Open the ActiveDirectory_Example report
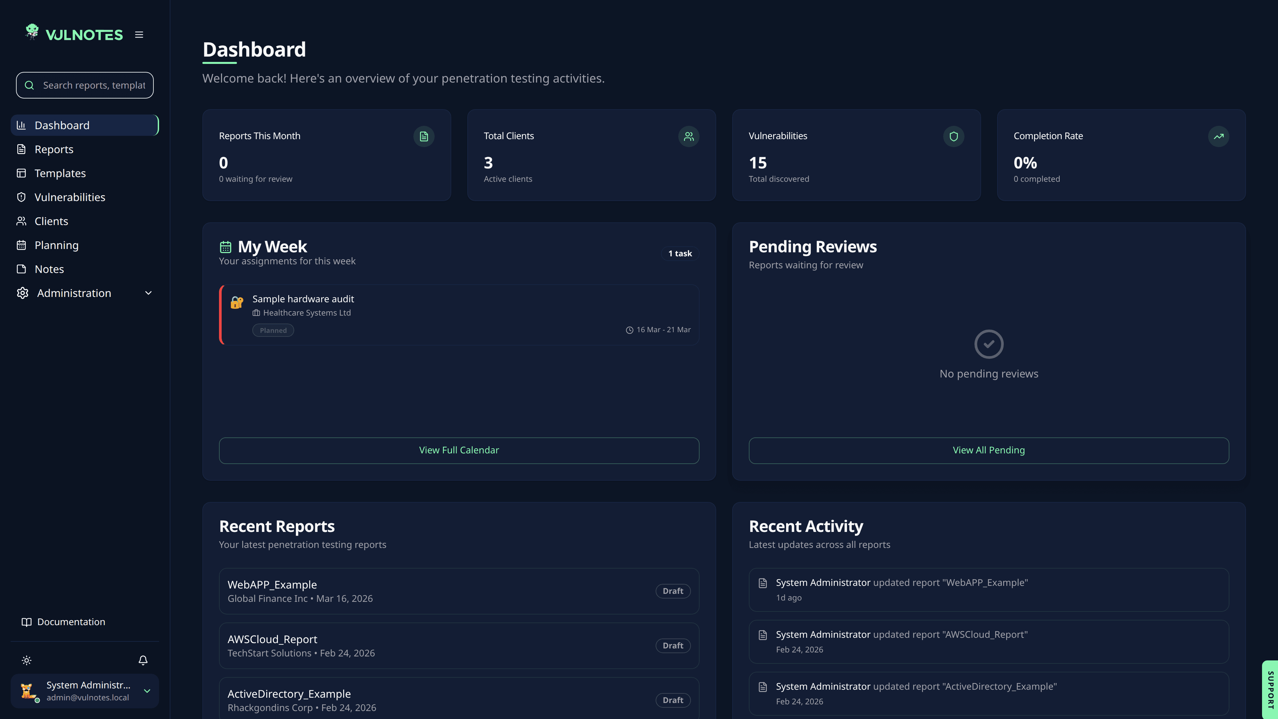The image size is (1278, 719). (459, 699)
